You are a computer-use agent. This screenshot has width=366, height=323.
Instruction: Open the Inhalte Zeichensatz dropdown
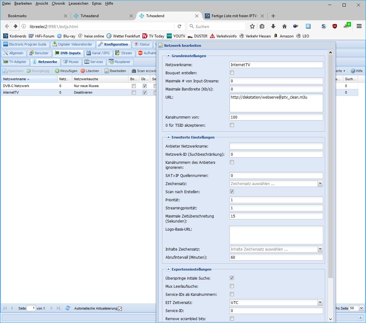320,249
